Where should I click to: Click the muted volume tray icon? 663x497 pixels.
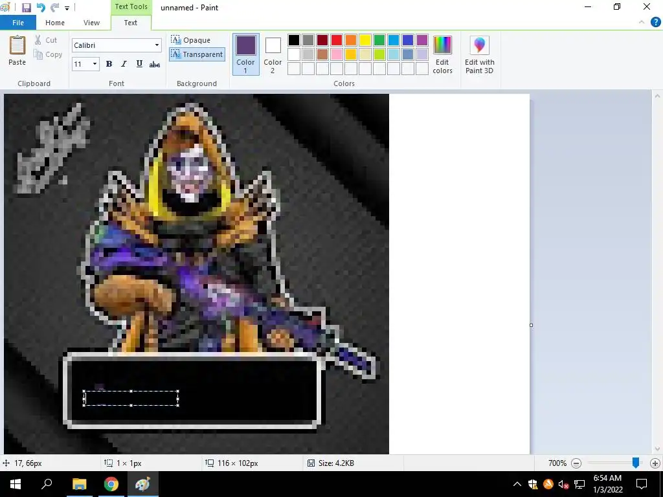pos(563,484)
